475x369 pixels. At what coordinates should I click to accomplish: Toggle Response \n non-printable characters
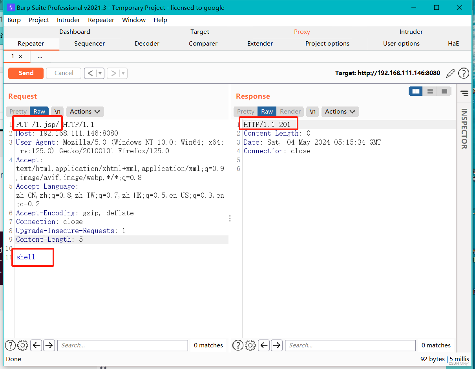[x=312, y=112]
